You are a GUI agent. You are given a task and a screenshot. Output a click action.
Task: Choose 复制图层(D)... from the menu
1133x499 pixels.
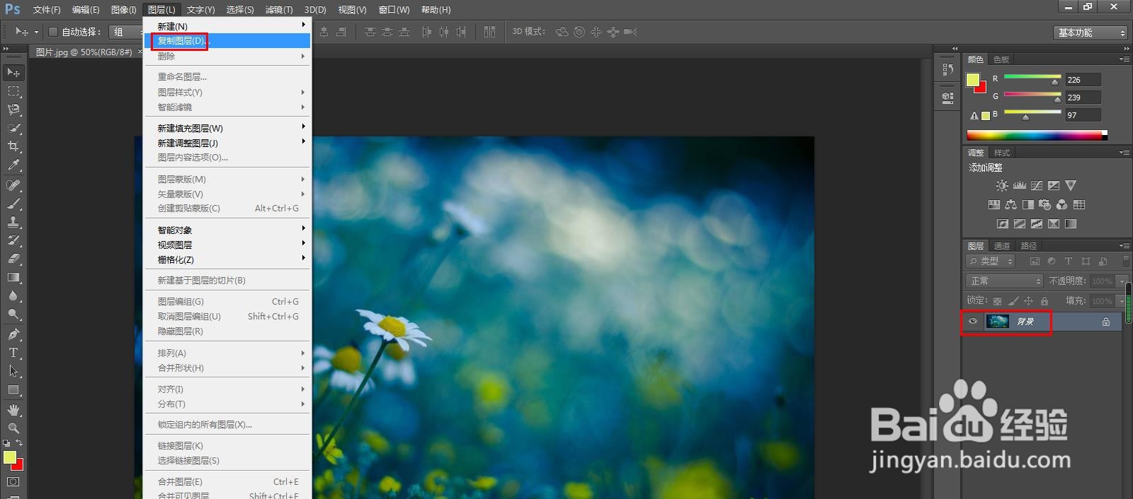coord(227,41)
